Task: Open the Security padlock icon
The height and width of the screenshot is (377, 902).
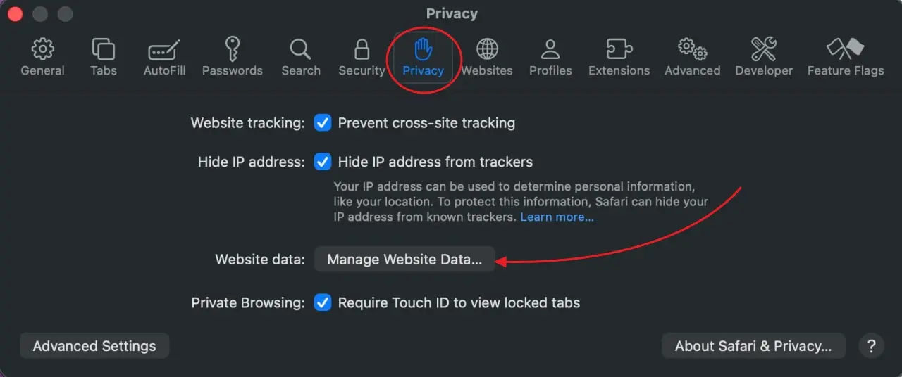Action: tap(362, 50)
